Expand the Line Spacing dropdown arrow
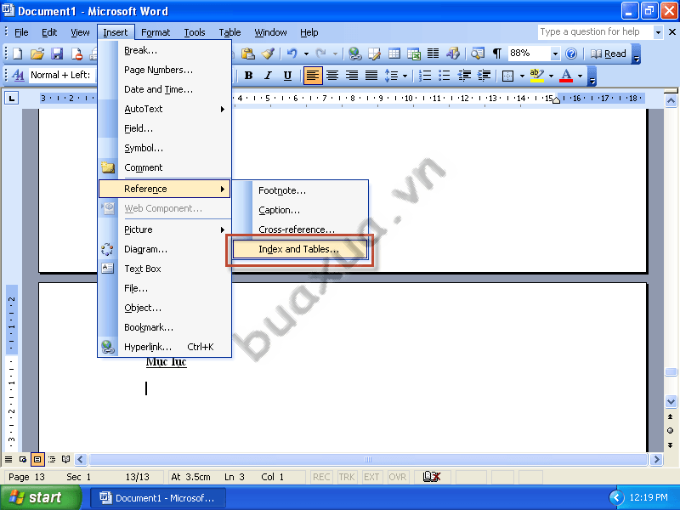The width and height of the screenshot is (680, 510). (x=405, y=76)
